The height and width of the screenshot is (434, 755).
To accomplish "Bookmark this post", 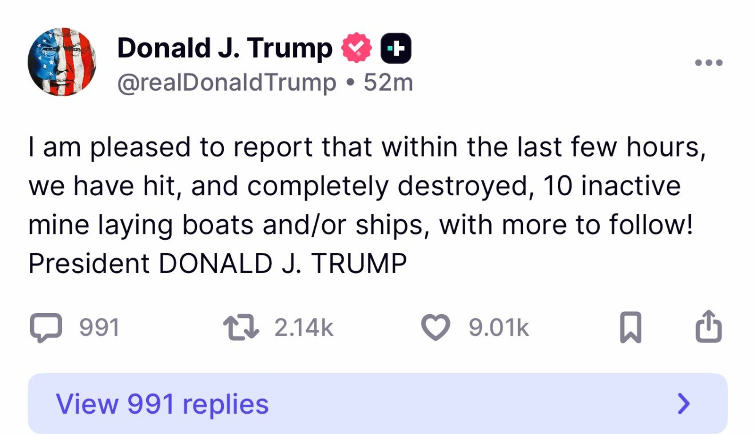I will 630,327.
